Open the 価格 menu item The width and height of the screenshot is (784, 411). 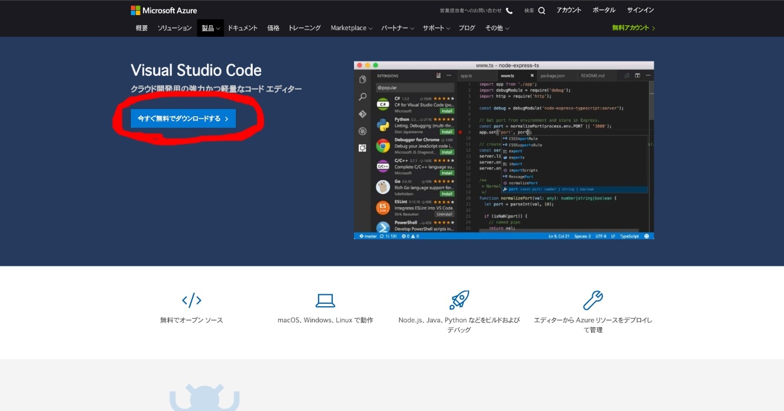[x=273, y=28]
